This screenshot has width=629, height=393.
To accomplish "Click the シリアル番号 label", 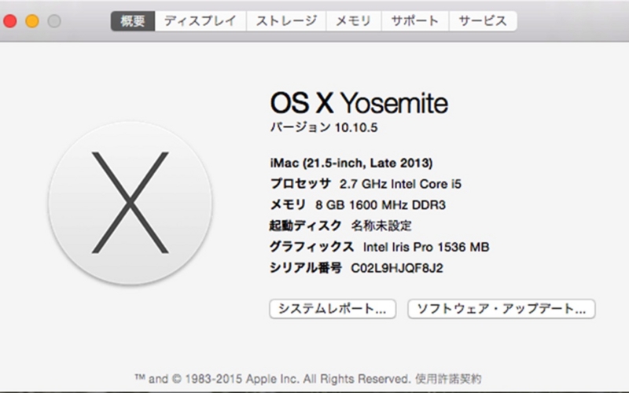I will coord(306,267).
